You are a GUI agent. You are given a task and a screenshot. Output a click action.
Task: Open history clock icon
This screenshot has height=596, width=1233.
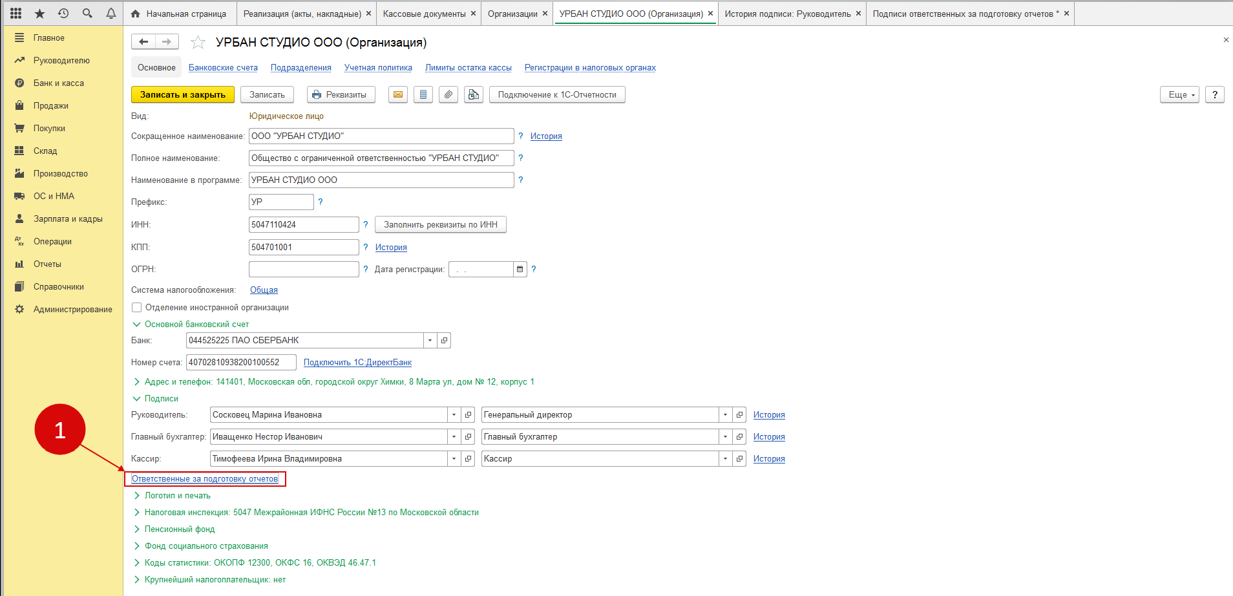pos(63,13)
